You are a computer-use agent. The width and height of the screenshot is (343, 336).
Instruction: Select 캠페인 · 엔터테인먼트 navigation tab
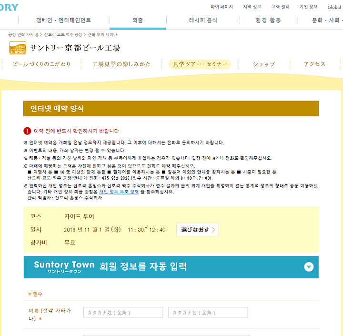click(x=64, y=20)
